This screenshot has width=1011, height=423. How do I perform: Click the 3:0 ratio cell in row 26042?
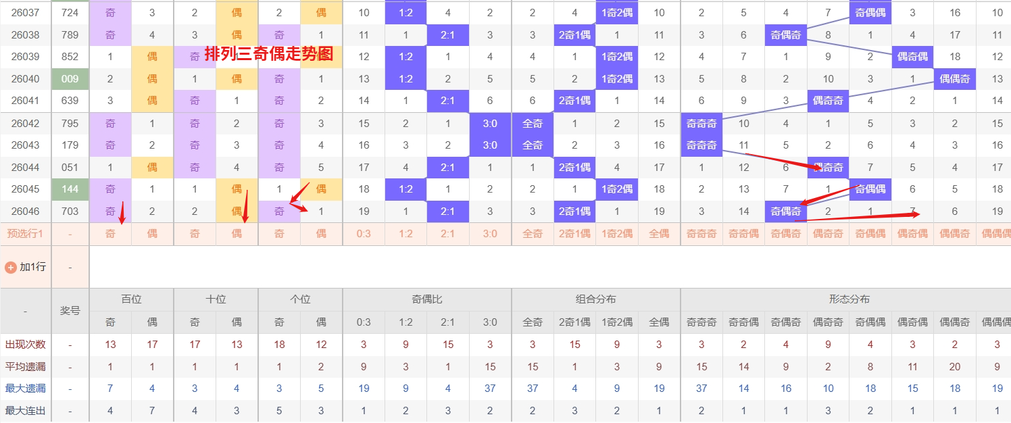pyautogui.click(x=490, y=123)
